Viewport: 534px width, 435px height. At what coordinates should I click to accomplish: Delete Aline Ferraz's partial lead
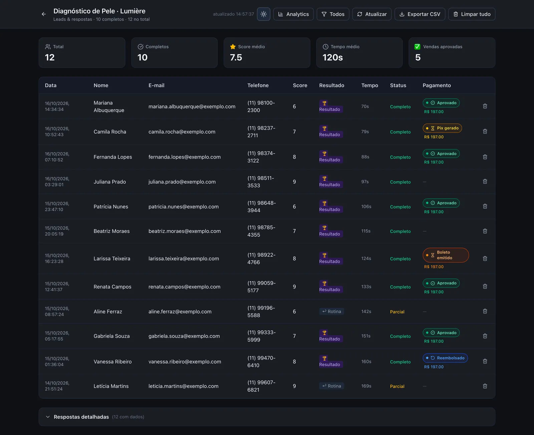(485, 311)
